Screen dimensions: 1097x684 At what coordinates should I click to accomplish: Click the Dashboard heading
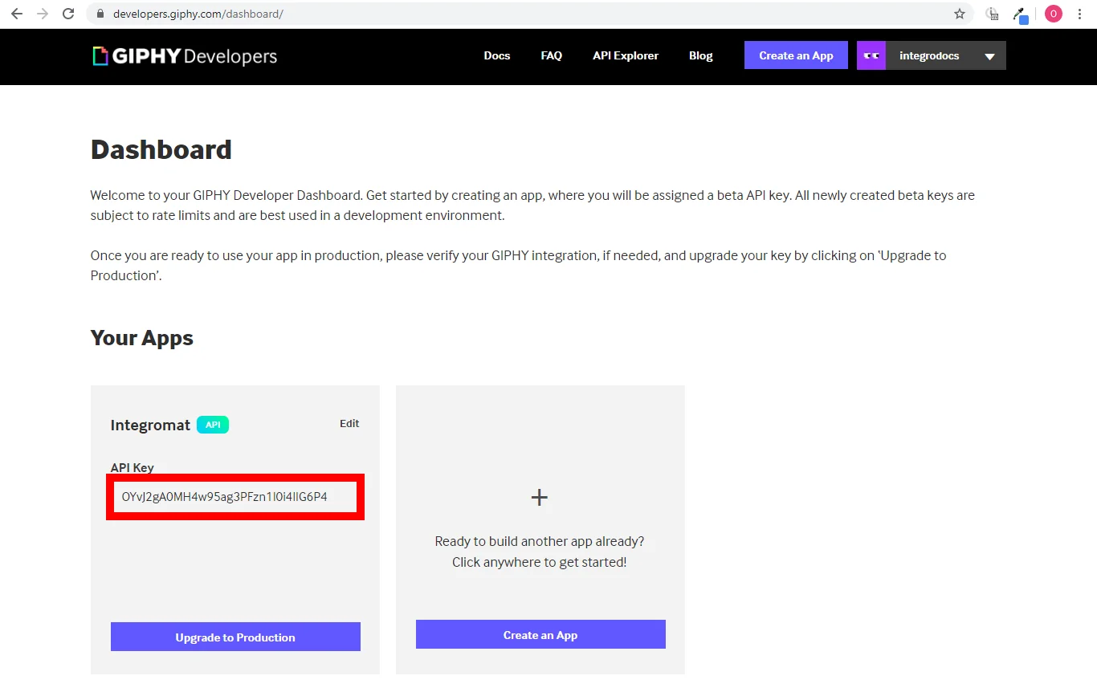161,149
